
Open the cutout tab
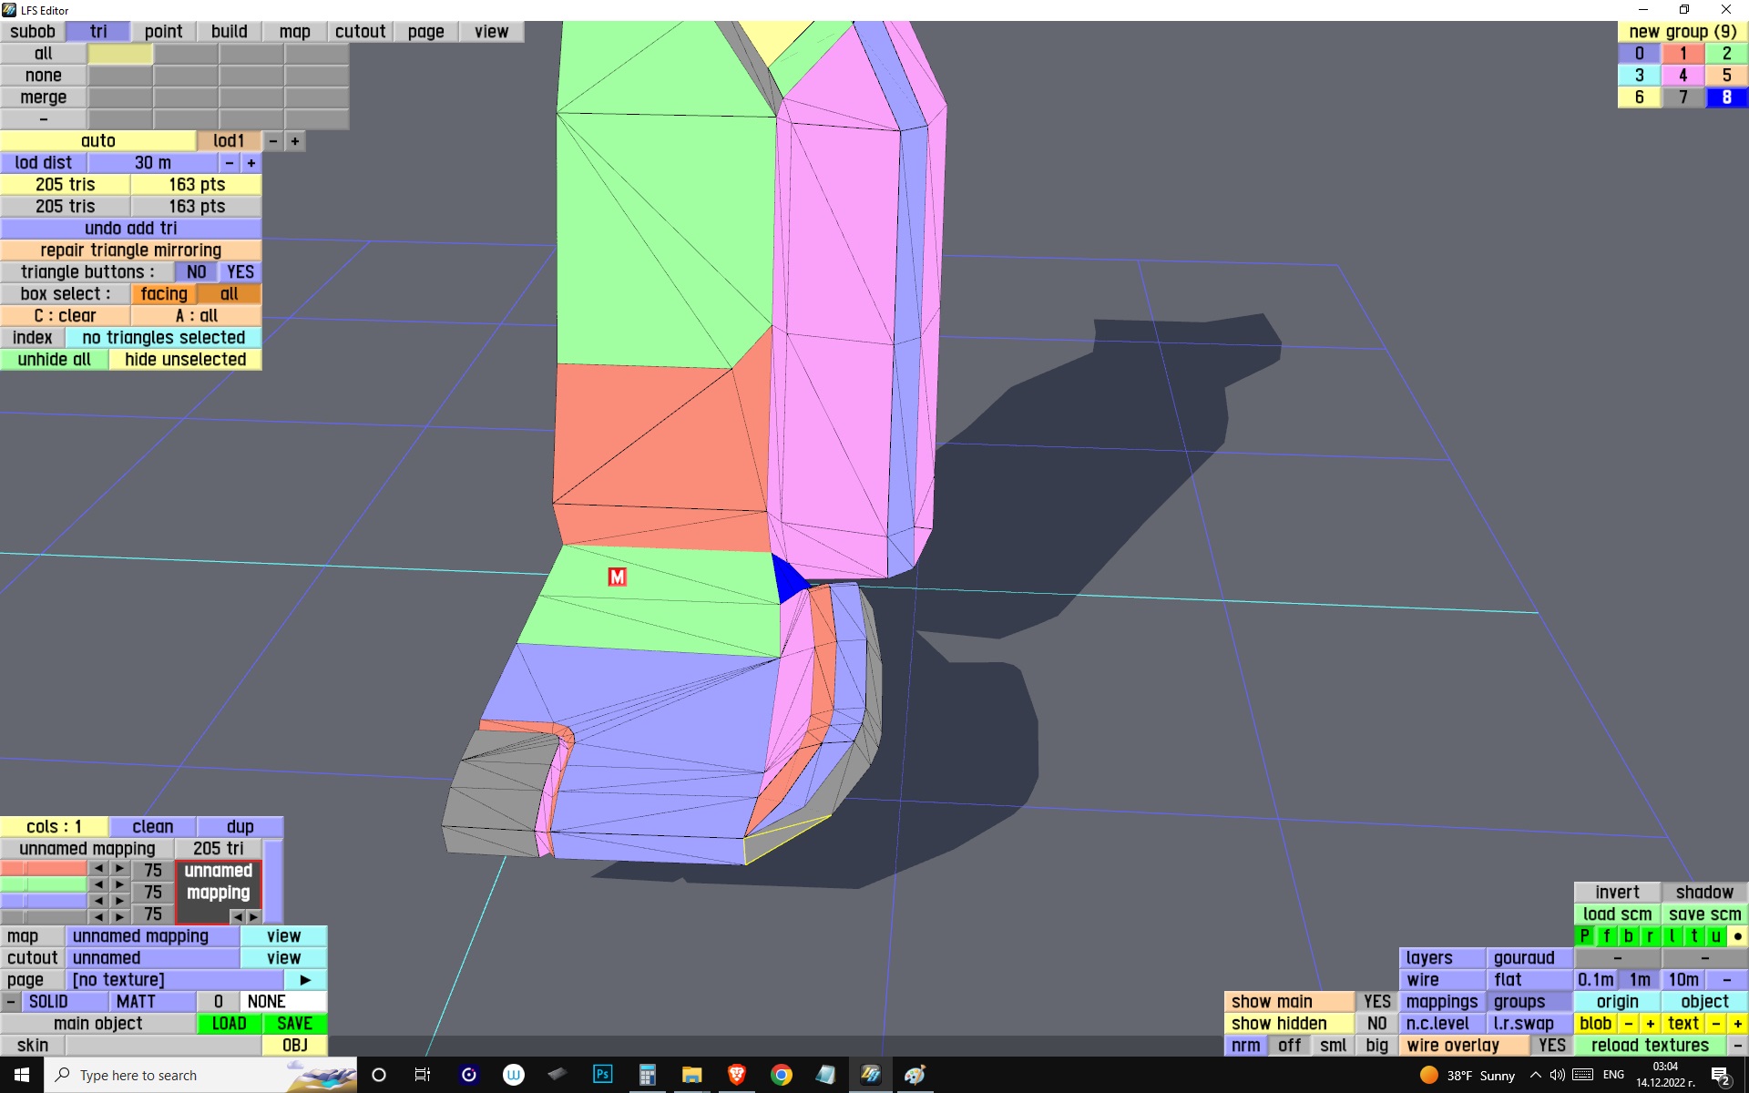(360, 32)
